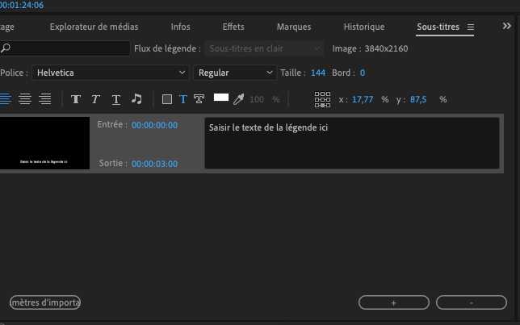The height and width of the screenshot is (325, 520).
Task: Select the caption preview thumbnail
Action: coord(44,143)
